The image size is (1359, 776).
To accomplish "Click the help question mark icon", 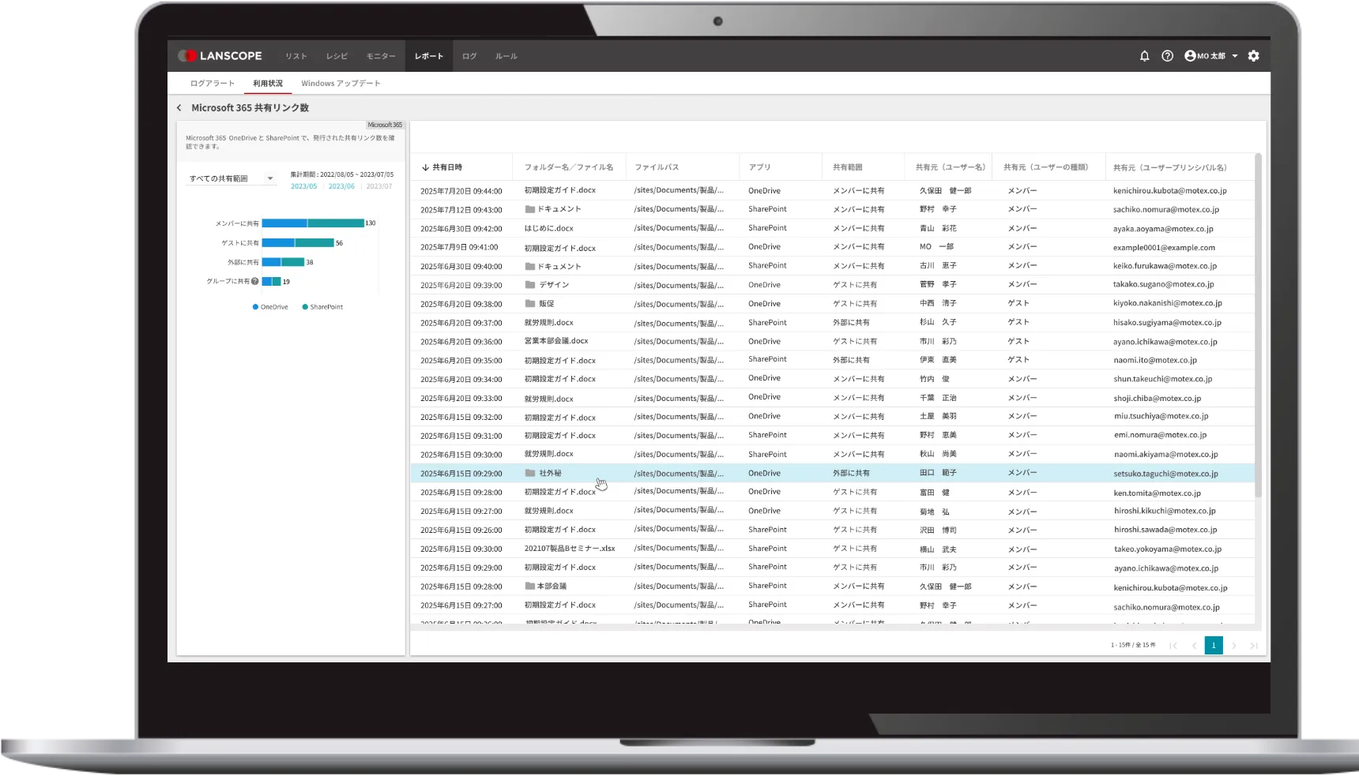I will click(1167, 56).
